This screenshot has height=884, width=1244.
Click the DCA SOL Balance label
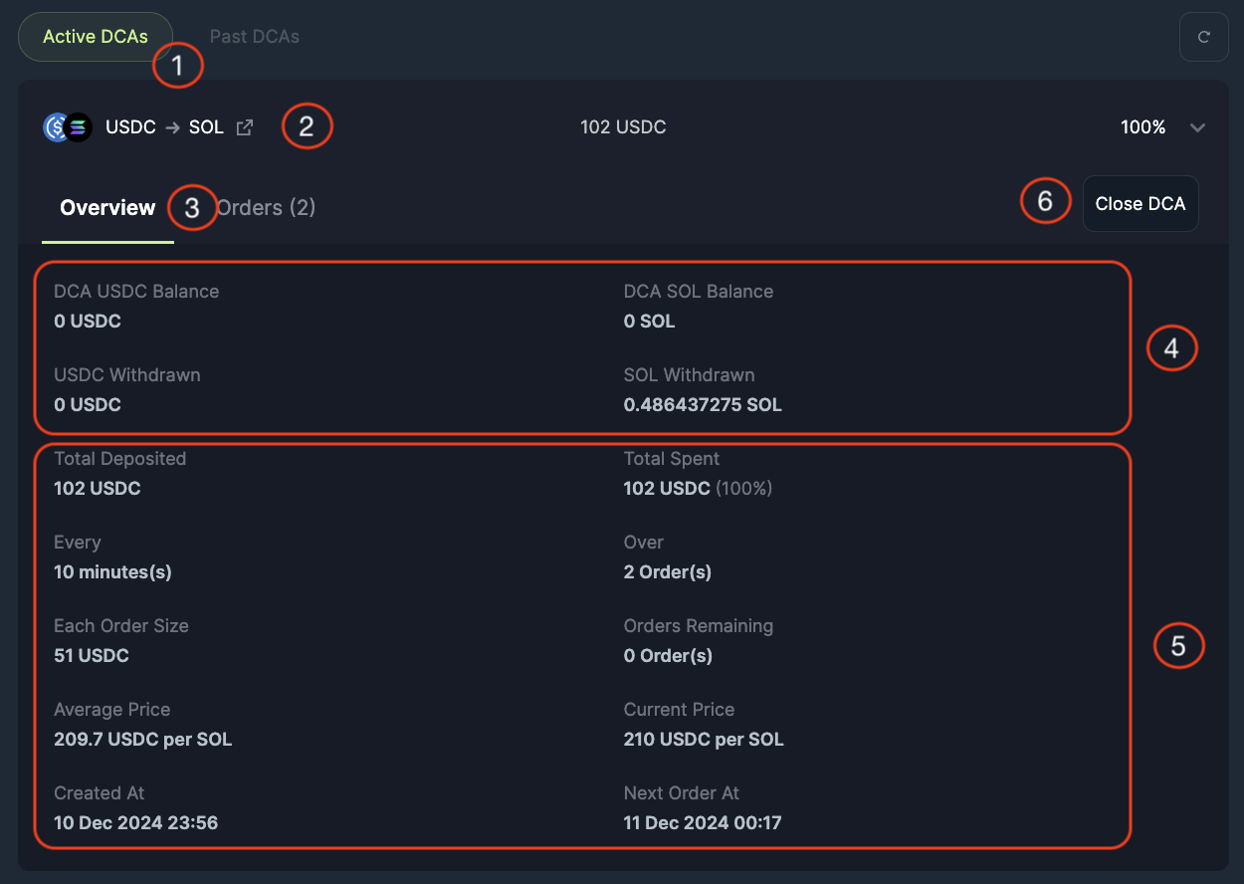(x=699, y=292)
